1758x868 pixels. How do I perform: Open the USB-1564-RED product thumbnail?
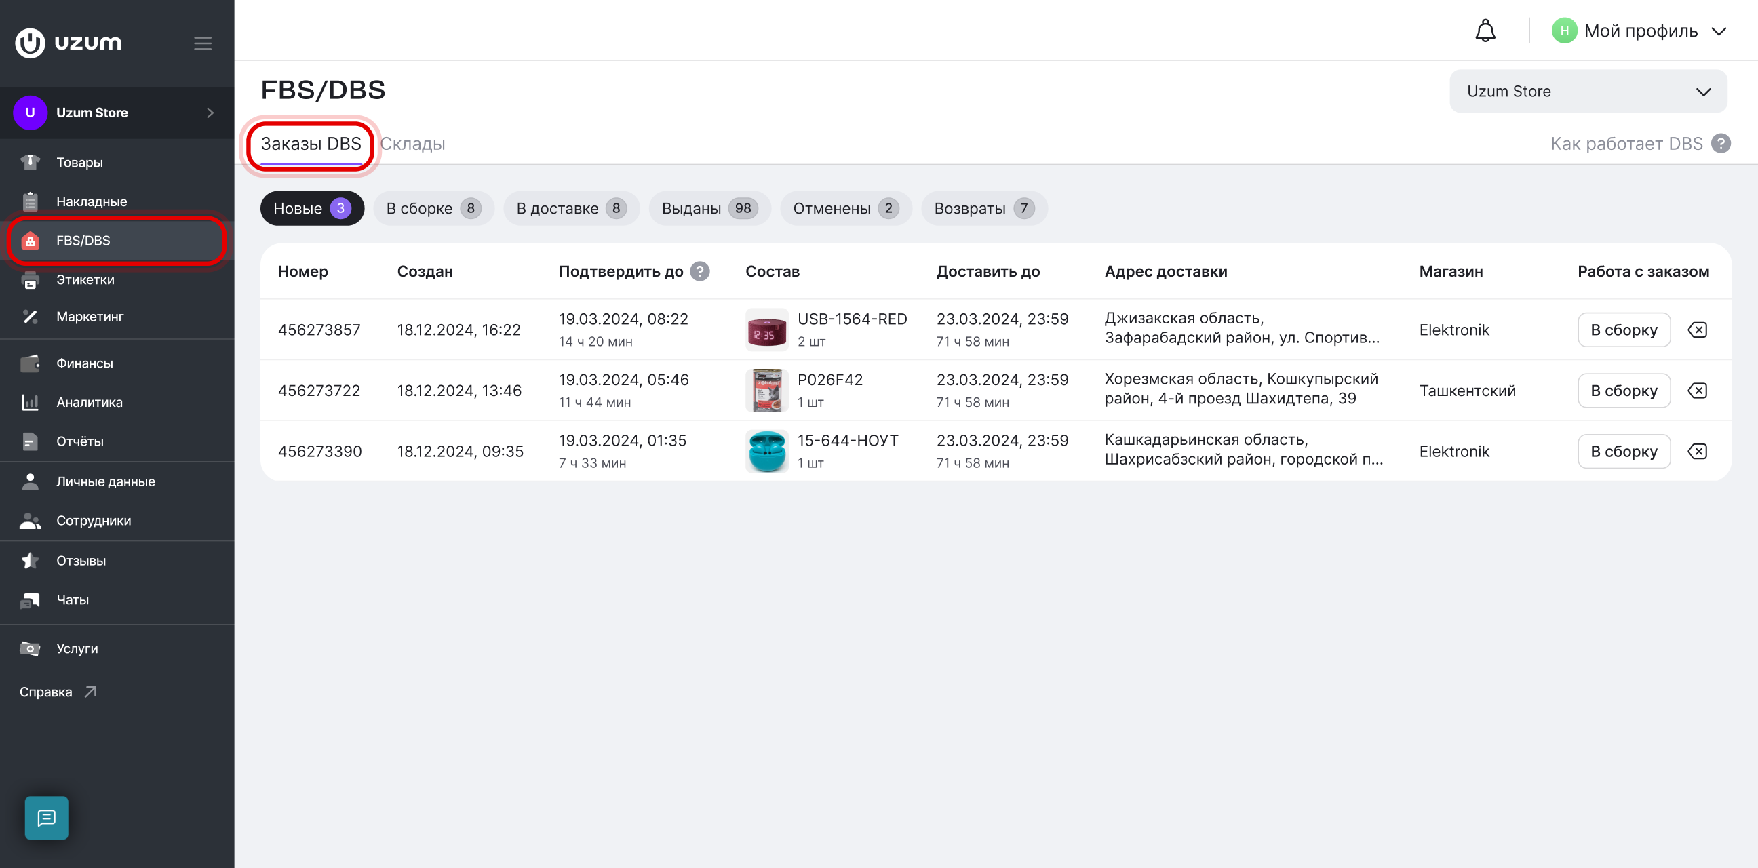pyautogui.click(x=766, y=330)
